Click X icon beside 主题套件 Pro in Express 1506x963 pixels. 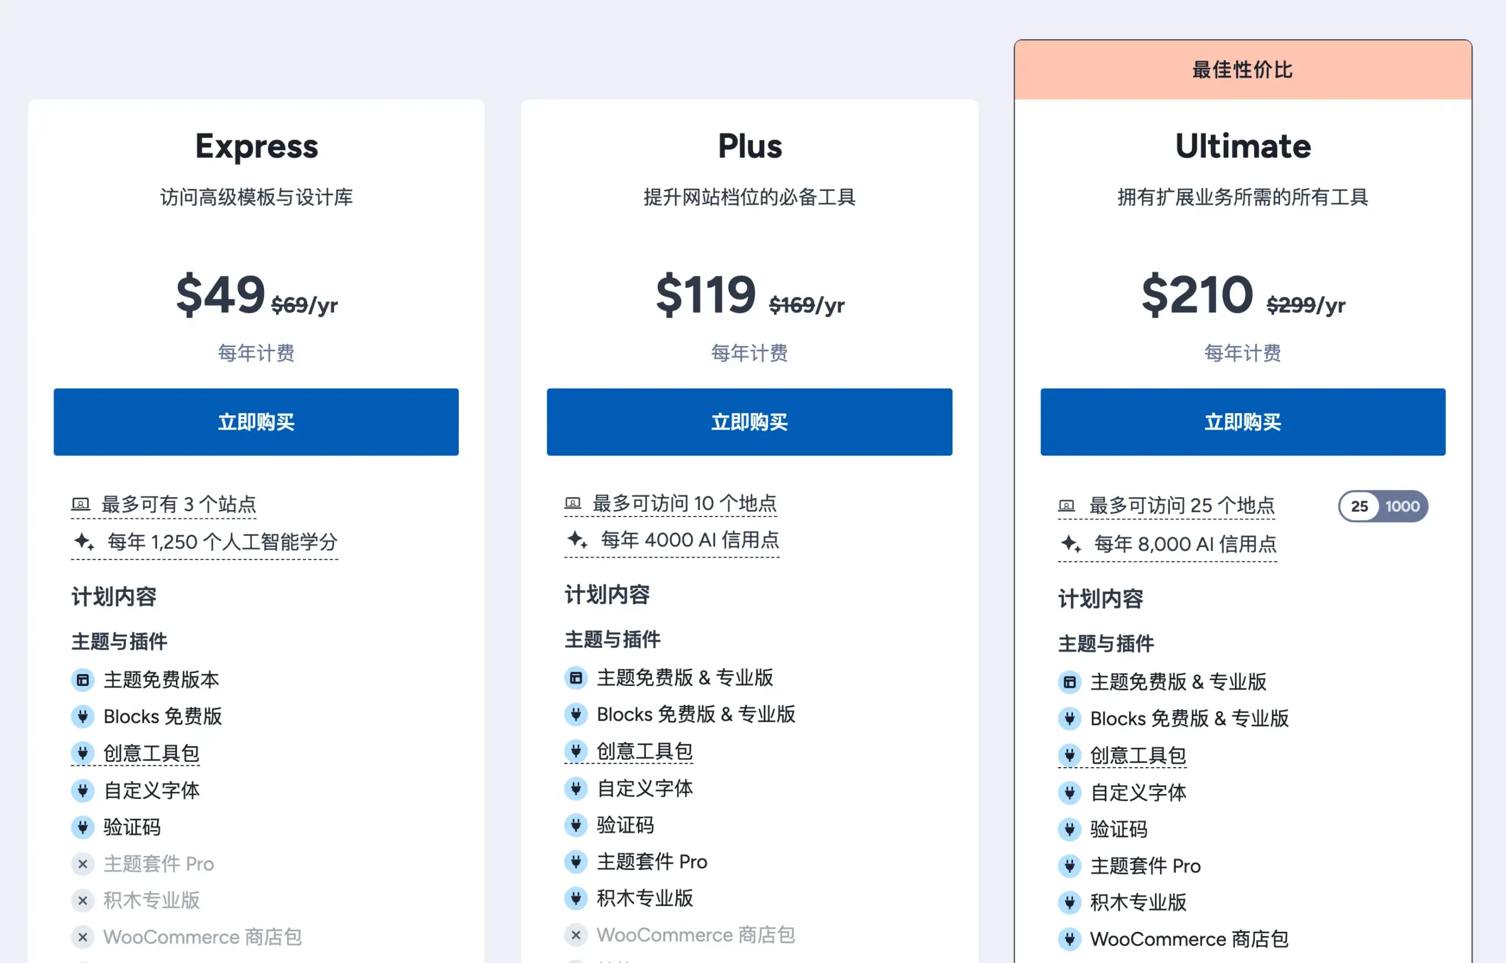(x=82, y=864)
